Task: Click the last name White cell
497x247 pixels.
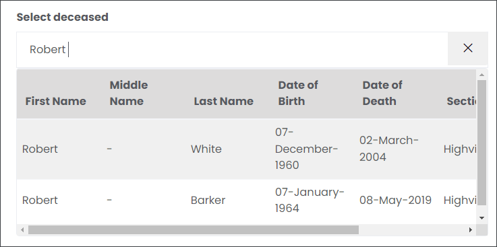Action: tap(206, 149)
